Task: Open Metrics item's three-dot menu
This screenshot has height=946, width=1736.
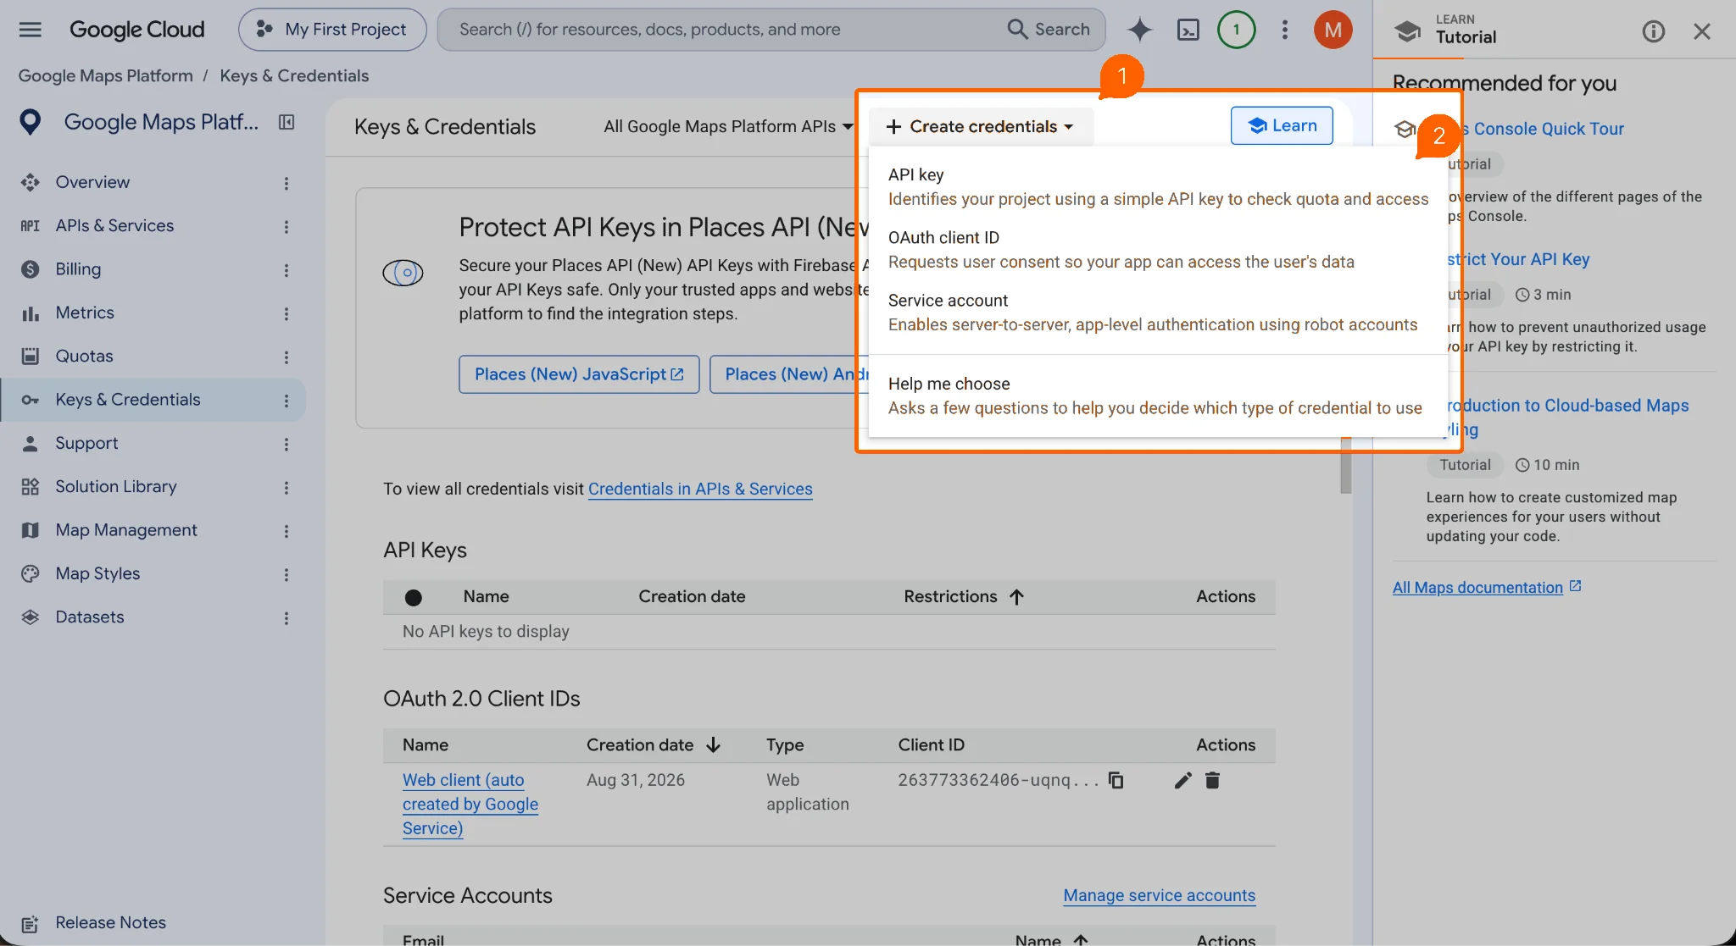Action: [x=287, y=313]
